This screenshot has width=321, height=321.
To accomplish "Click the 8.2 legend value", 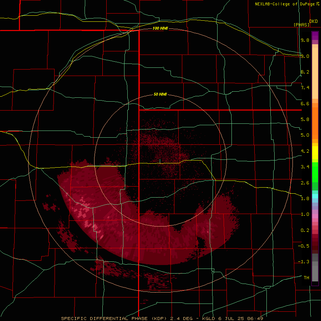I will 305,72.
